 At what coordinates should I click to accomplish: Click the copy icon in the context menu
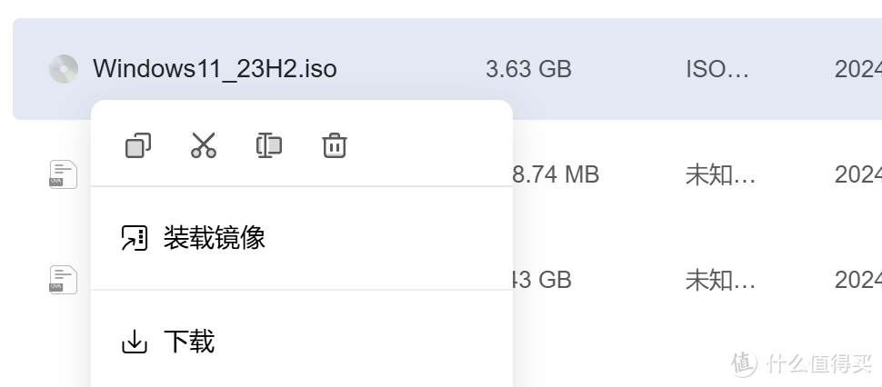[138, 145]
